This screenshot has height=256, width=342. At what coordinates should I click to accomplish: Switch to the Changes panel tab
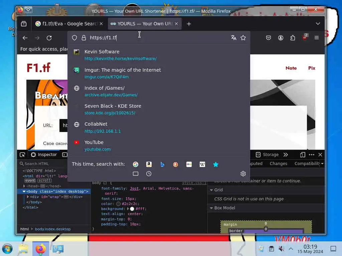[x=278, y=163]
